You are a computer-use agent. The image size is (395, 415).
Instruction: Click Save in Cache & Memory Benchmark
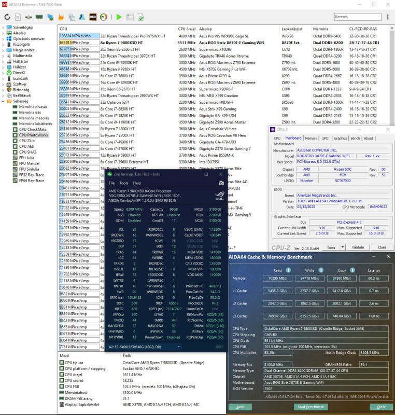tap(240, 407)
